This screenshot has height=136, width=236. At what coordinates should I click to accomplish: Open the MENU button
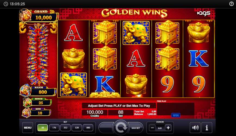[x=28, y=128]
